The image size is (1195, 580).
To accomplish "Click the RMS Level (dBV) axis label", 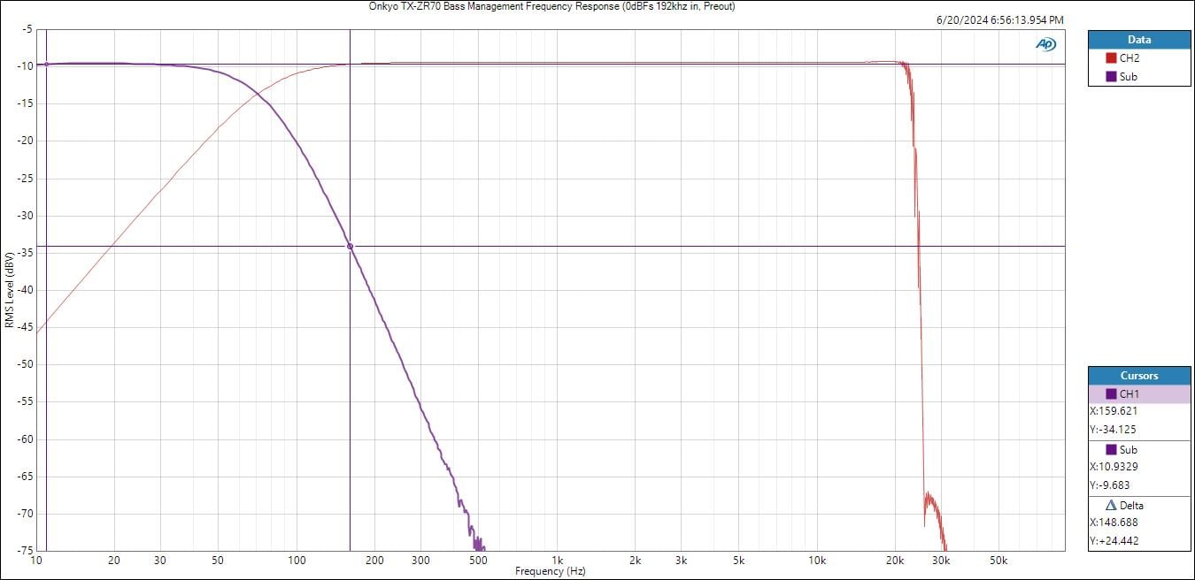I will point(9,290).
